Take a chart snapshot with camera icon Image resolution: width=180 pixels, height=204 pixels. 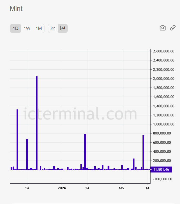(163, 28)
